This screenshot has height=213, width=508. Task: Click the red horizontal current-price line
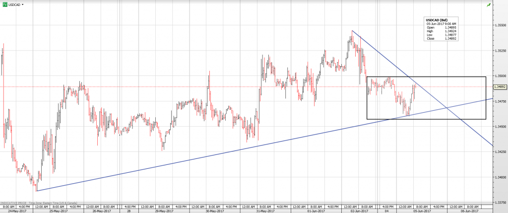[149, 87]
